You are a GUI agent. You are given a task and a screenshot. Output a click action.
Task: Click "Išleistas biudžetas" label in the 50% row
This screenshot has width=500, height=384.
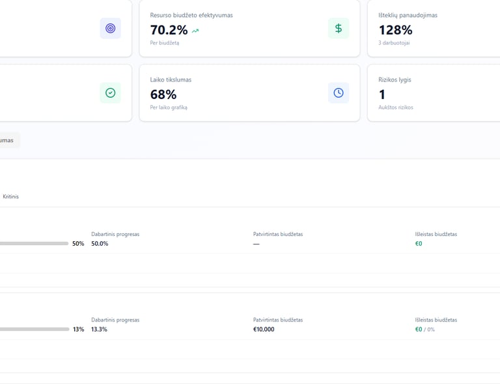436,234
